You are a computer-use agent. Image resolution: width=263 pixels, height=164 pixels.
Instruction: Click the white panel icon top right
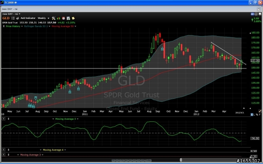(x=260, y=14)
